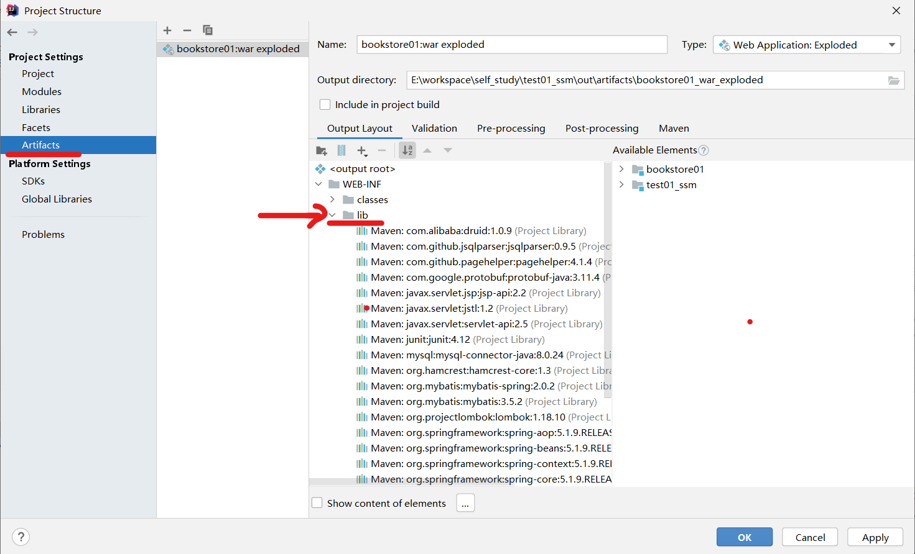
Task: Click the Create Archive icon in layout toolbar
Action: pos(341,150)
